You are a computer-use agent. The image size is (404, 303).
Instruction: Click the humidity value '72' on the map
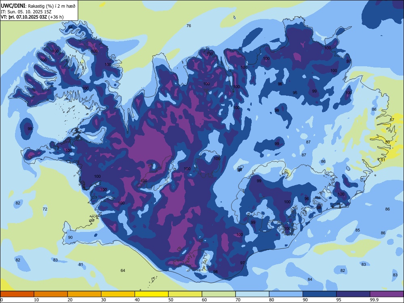pos(45,209)
